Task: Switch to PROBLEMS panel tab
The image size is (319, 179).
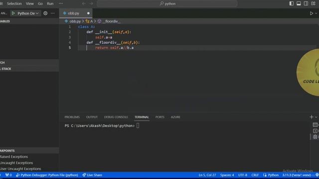Action: click(x=72, y=117)
